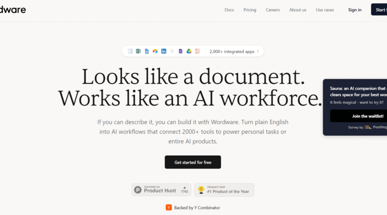Open the Careers navigation link
The height and width of the screenshot is (215, 387).
point(273,10)
